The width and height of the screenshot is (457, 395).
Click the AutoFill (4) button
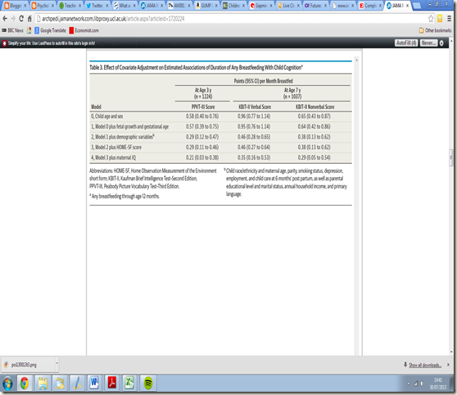[x=406, y=43]
